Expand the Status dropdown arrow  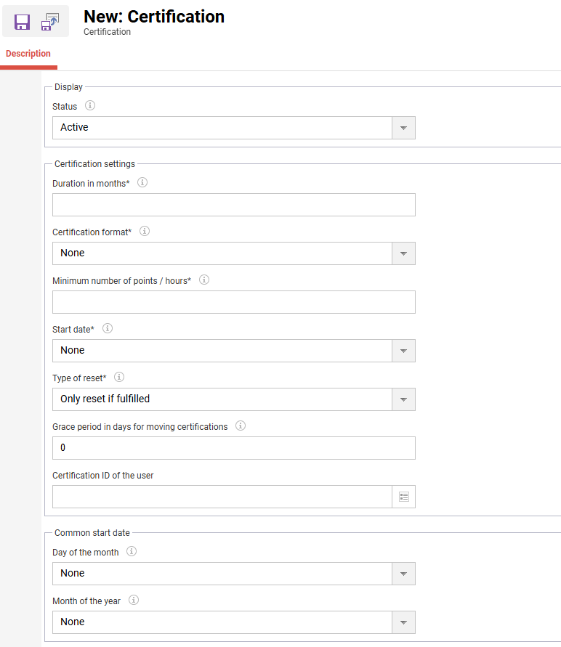point(404,128)
